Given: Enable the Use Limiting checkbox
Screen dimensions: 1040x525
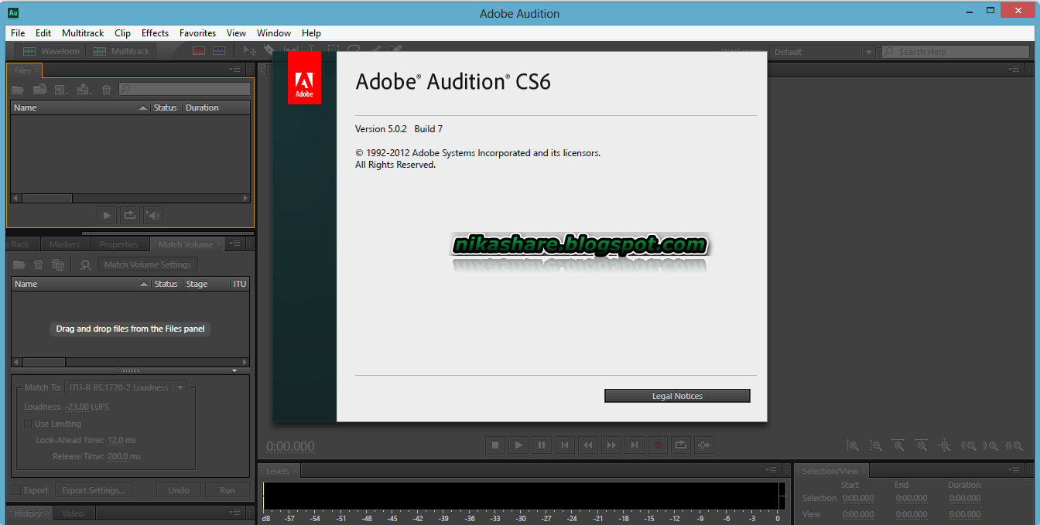Looking at the screenshot, I should click(x=28, y=424).
